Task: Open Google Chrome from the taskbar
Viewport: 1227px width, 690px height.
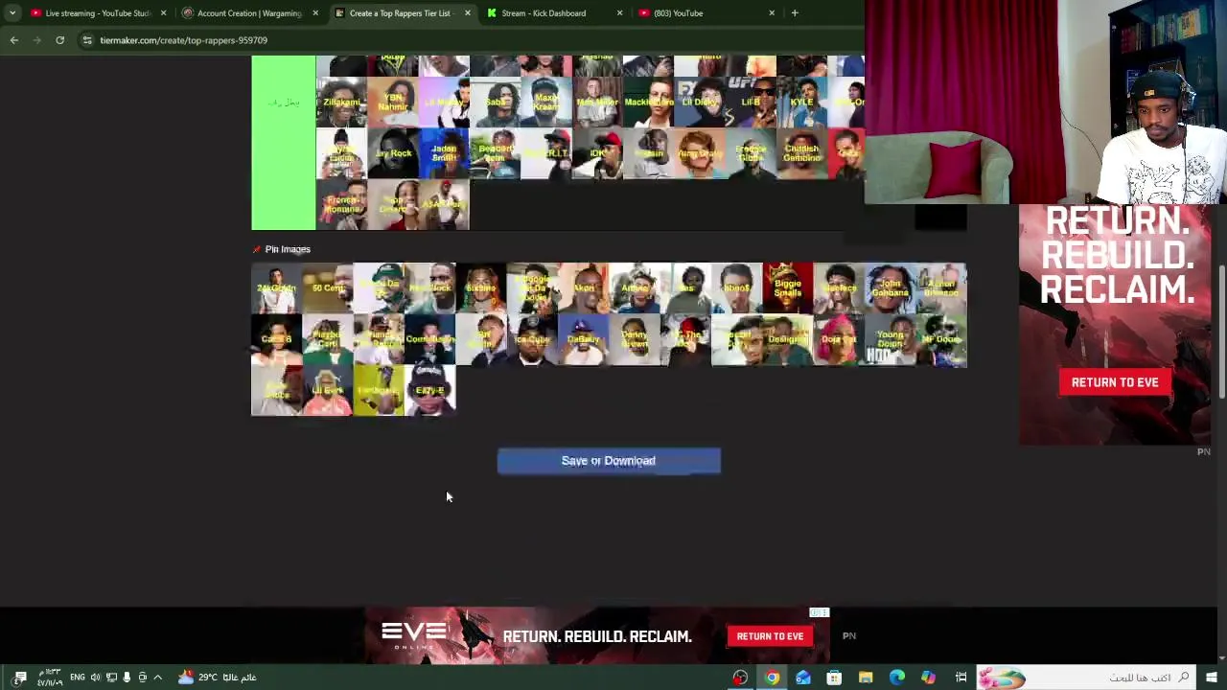Action: point(772,678)
